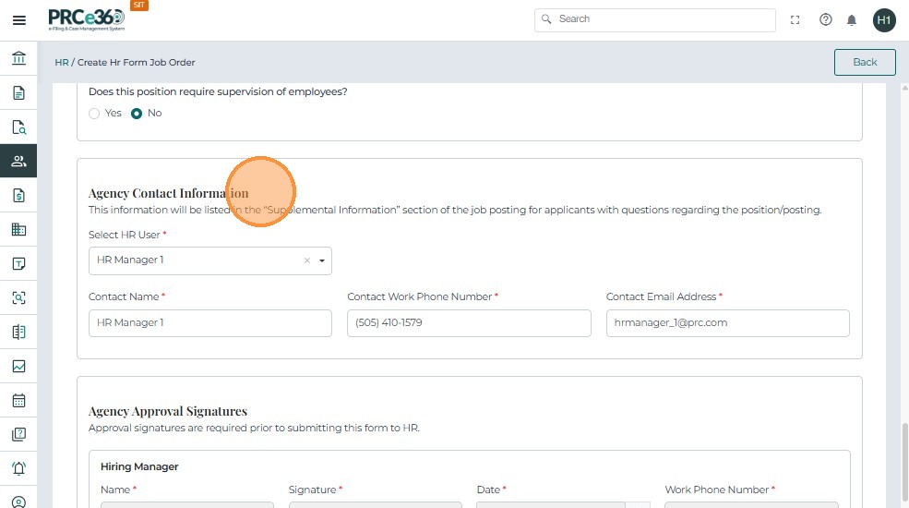Click the bank building sidebar icon
The image size is (909, 508).
[18, 59]
